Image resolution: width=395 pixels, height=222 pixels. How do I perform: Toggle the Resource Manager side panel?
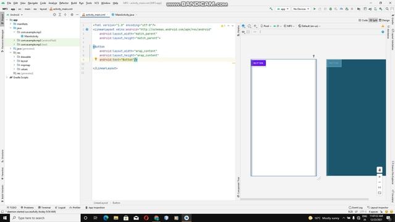click(x=2, y=41)
